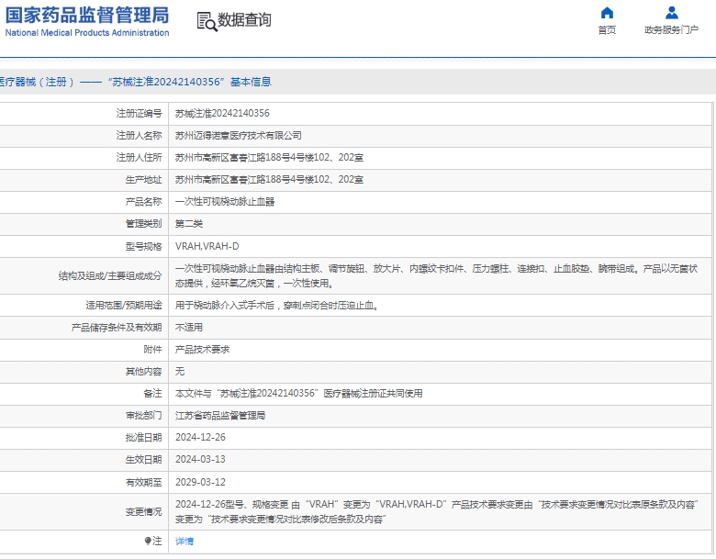Click expiry date 2029-03-12
This screenshot has height=559, width=716.
click(200, 482)
